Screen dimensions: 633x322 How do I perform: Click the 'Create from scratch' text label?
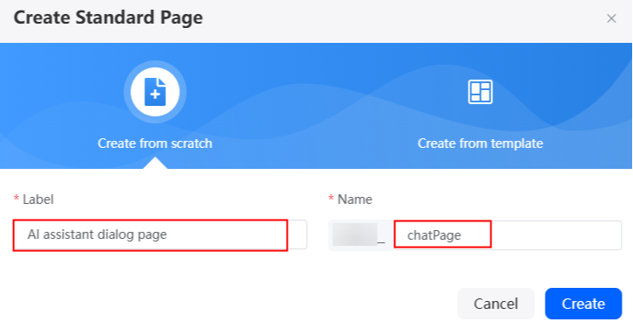click(x=155, y=143)
